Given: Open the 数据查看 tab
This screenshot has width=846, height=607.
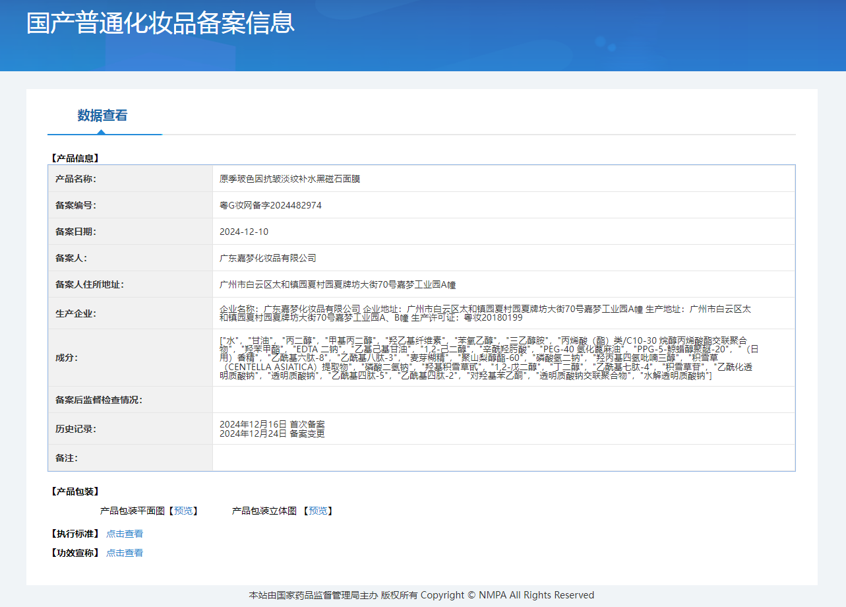Looking at the screenshot, I should [102, 115].
